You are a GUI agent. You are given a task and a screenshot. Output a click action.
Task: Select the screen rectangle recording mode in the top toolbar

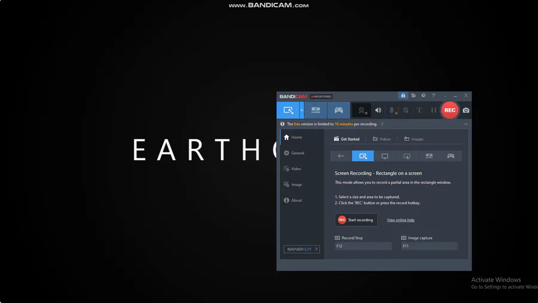pyautogui.click(x=288, y=110)
